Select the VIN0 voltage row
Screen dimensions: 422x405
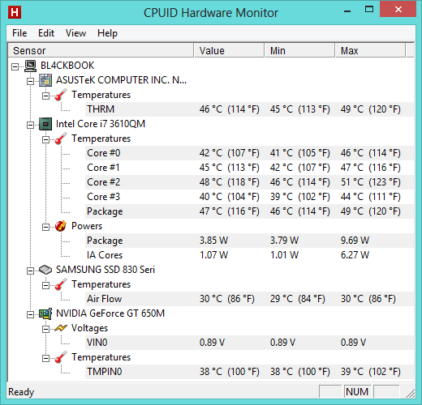[249, 343]
